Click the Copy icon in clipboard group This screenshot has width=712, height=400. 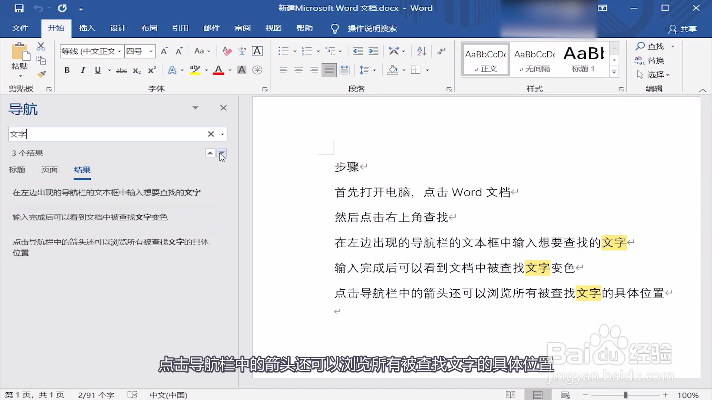(41, 60)
